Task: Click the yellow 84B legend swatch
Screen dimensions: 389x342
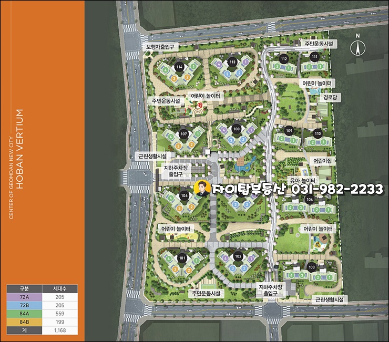Action: [x=24, y=322]
